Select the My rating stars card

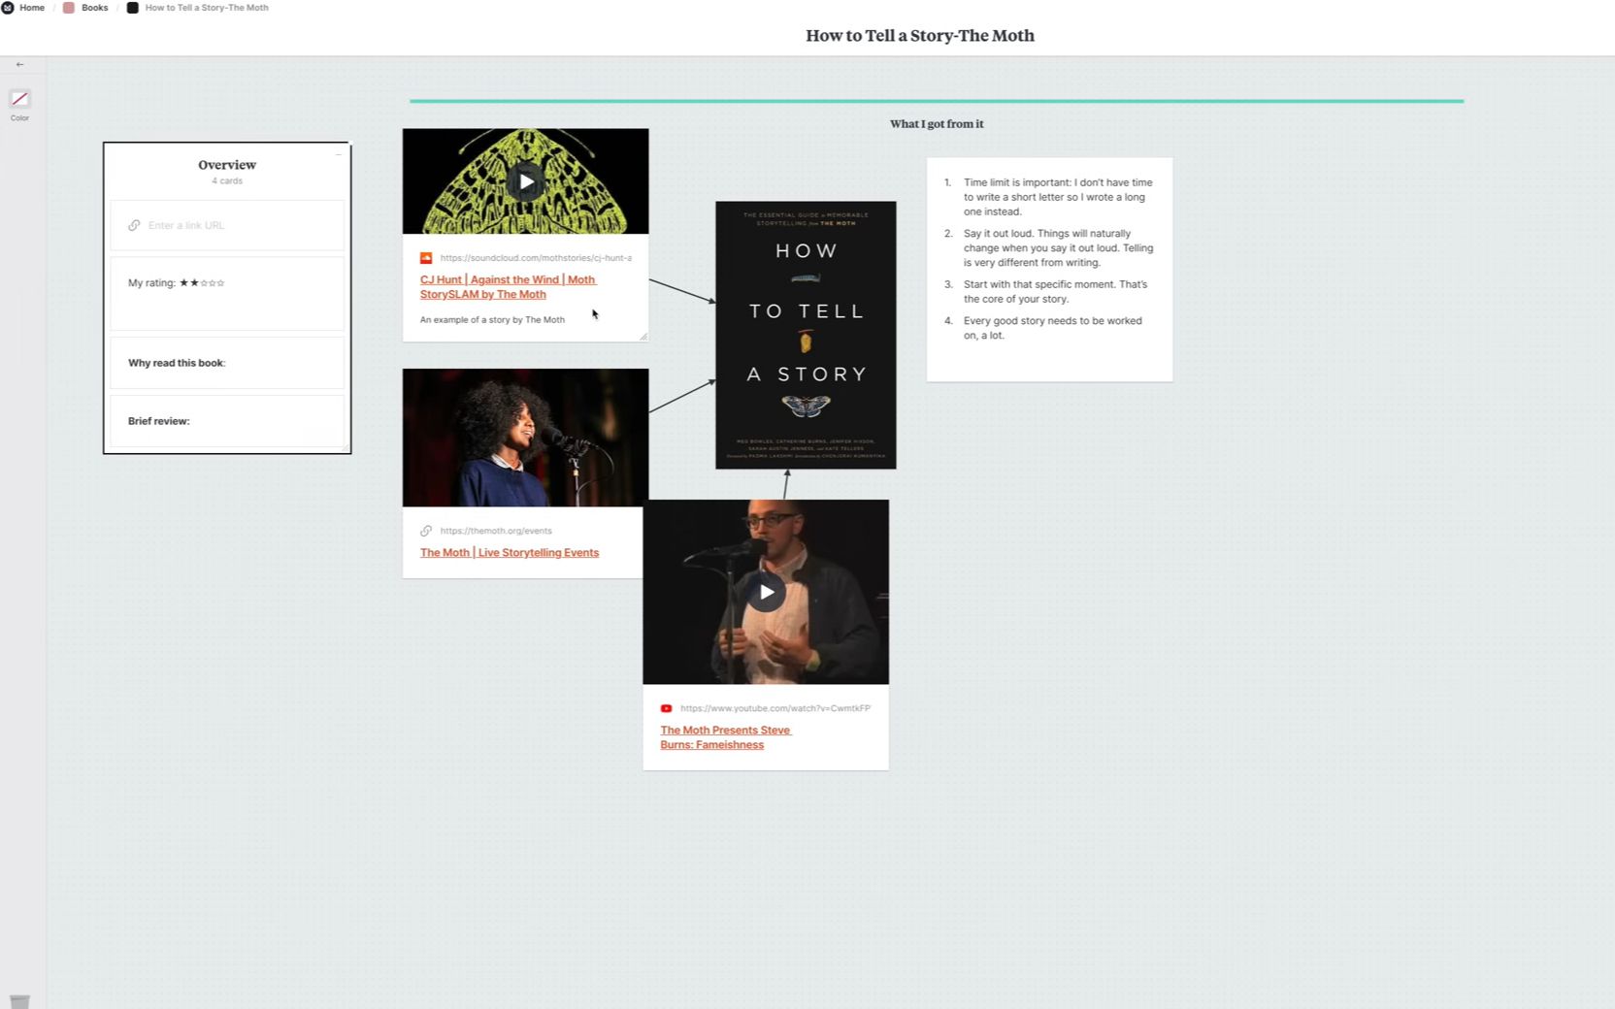point(227,293)
